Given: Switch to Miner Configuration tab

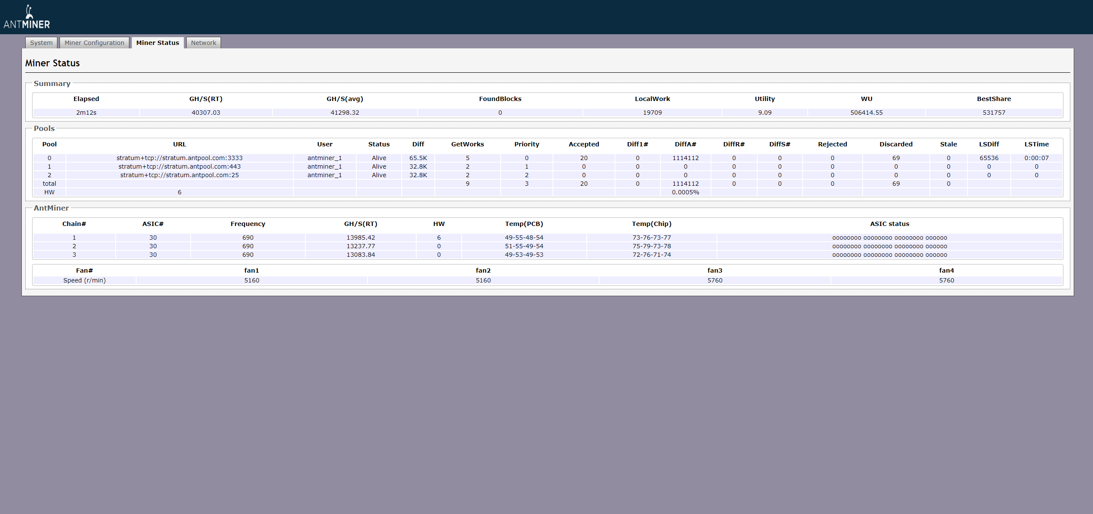Looking at the screenshot, I should 94,43.
